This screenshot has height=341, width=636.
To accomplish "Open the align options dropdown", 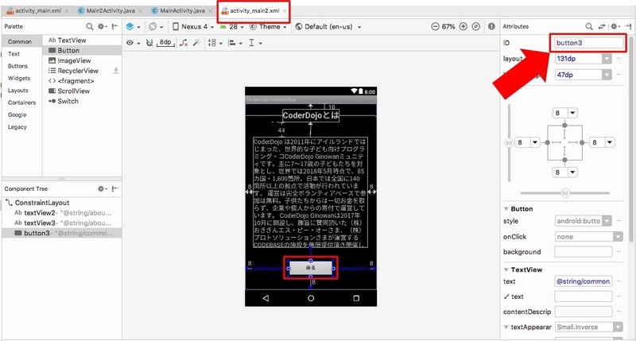I will 235,43.
